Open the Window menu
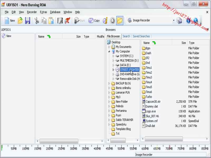211x158 pixels. (68, 12)
